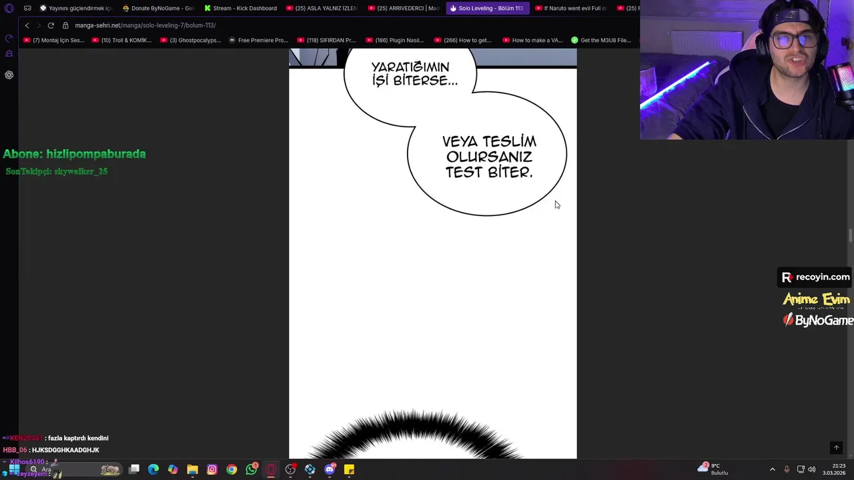Open File Explorer from the taskbar

(x=192, y=469)
